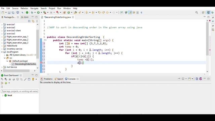
Task: Collapse the main method fold on line 7
Action: [x=46, y=40]
